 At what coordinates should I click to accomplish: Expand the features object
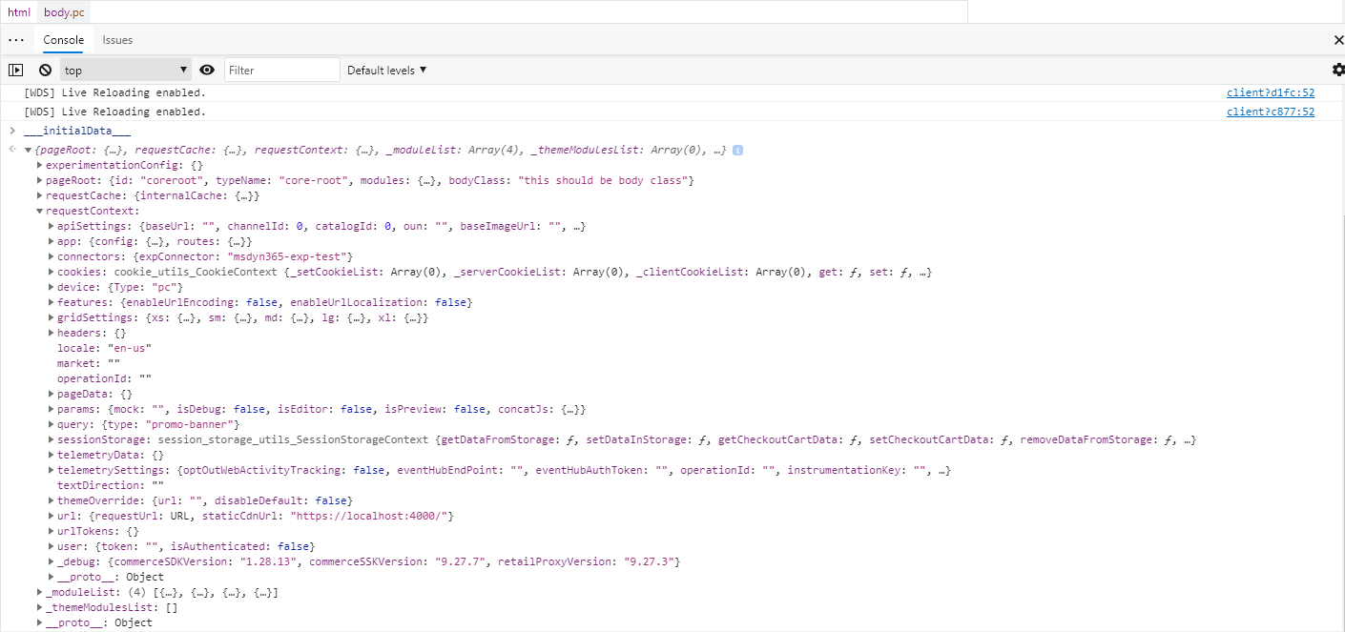pyautogui.click(x=51, y=302)
